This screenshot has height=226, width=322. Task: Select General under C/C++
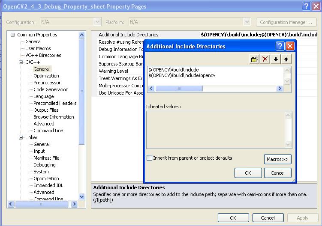tap(42, 69)
